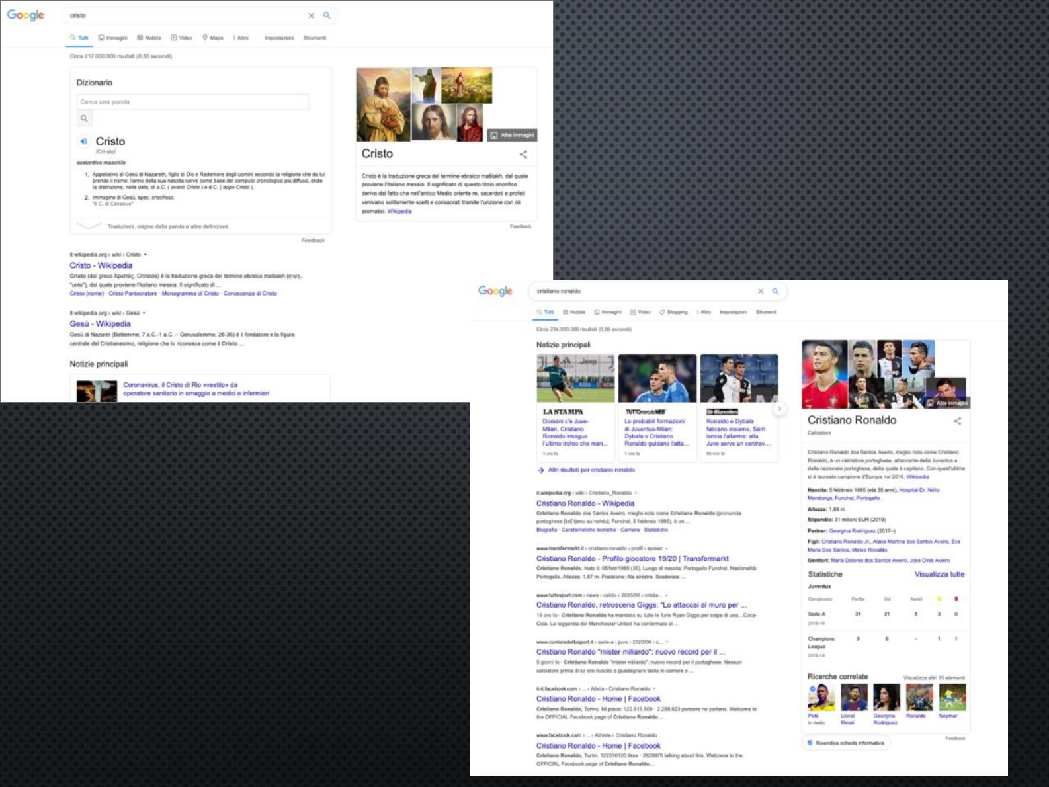1049x787 pixels.
Task: Open the 'Ronaldo e Dybala faticano insieme' article
Action: pyautogui.click(x=738, y=433)
